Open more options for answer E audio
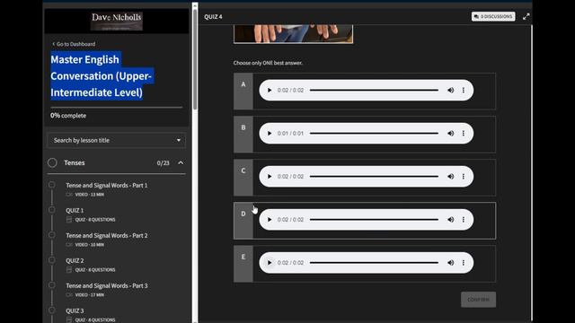Screen dimensions: 575x323 (464, 263)
